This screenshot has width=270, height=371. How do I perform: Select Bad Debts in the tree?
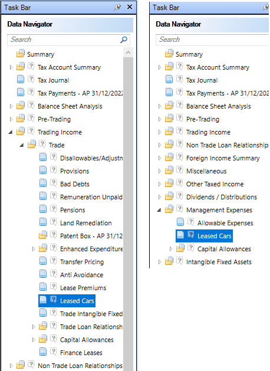point(75,184)
